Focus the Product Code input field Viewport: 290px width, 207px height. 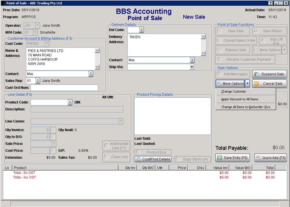49,102
